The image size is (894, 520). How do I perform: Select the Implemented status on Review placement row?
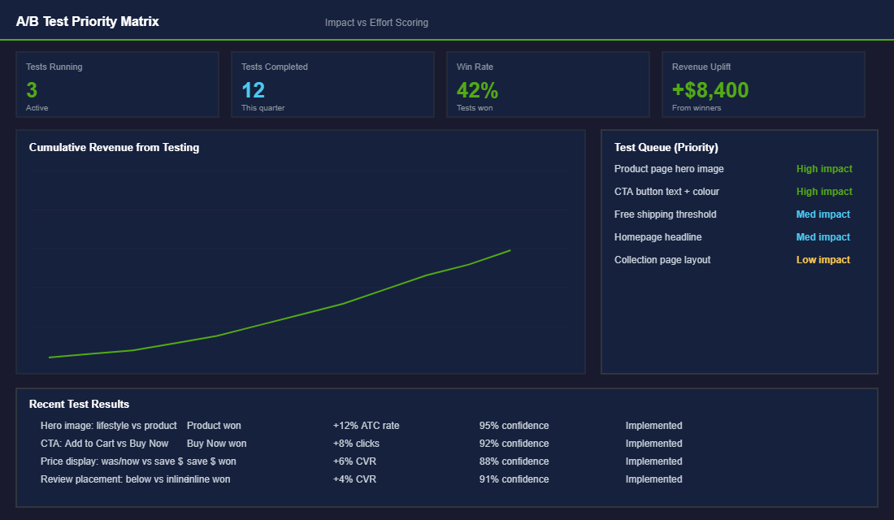tap(653, 479)
